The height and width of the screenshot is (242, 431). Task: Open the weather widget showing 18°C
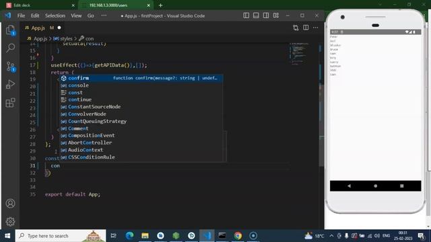point(314,236)
